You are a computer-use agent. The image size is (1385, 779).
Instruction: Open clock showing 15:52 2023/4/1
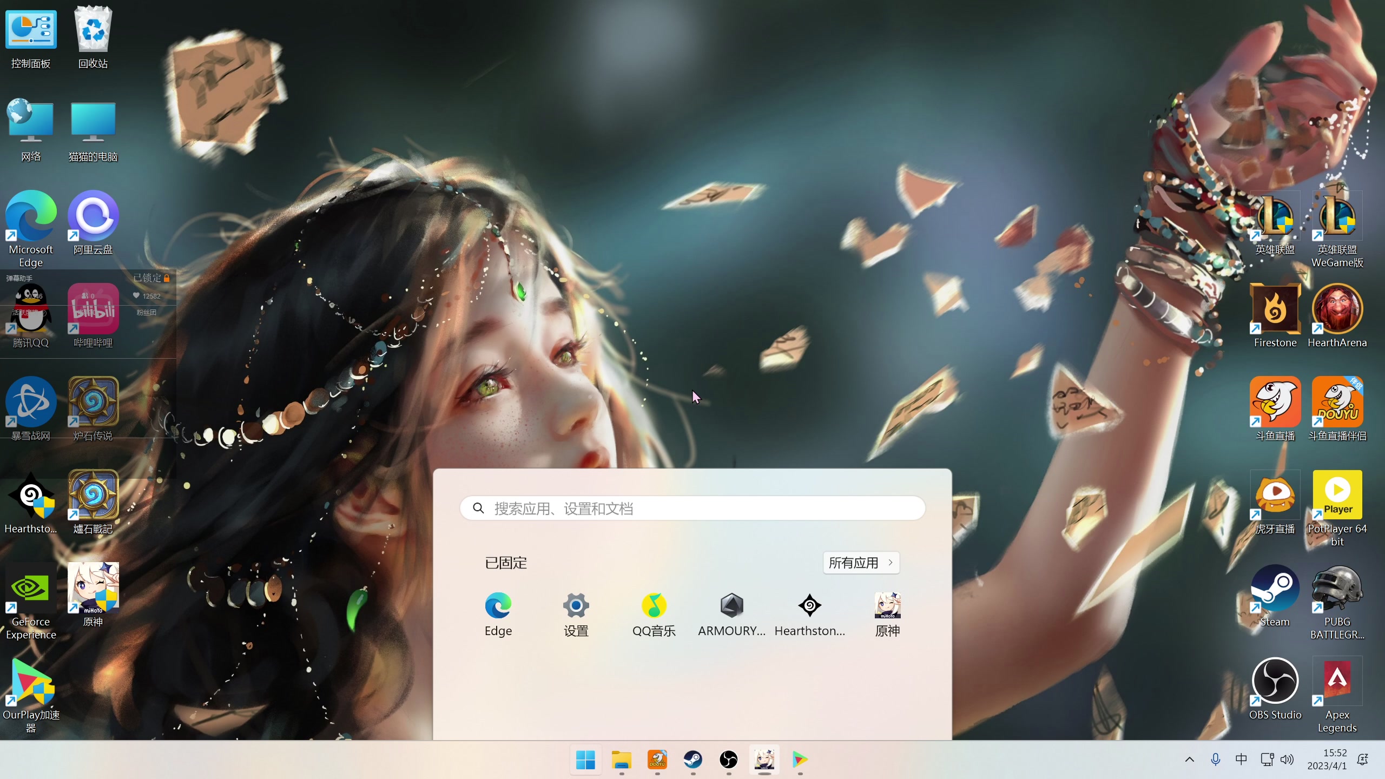coord(1328,760)
